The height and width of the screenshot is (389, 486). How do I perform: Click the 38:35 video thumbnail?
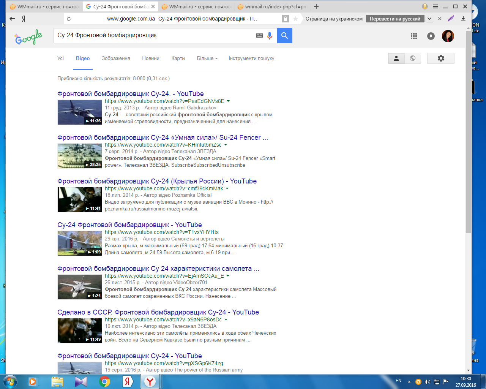click(80, 156)
